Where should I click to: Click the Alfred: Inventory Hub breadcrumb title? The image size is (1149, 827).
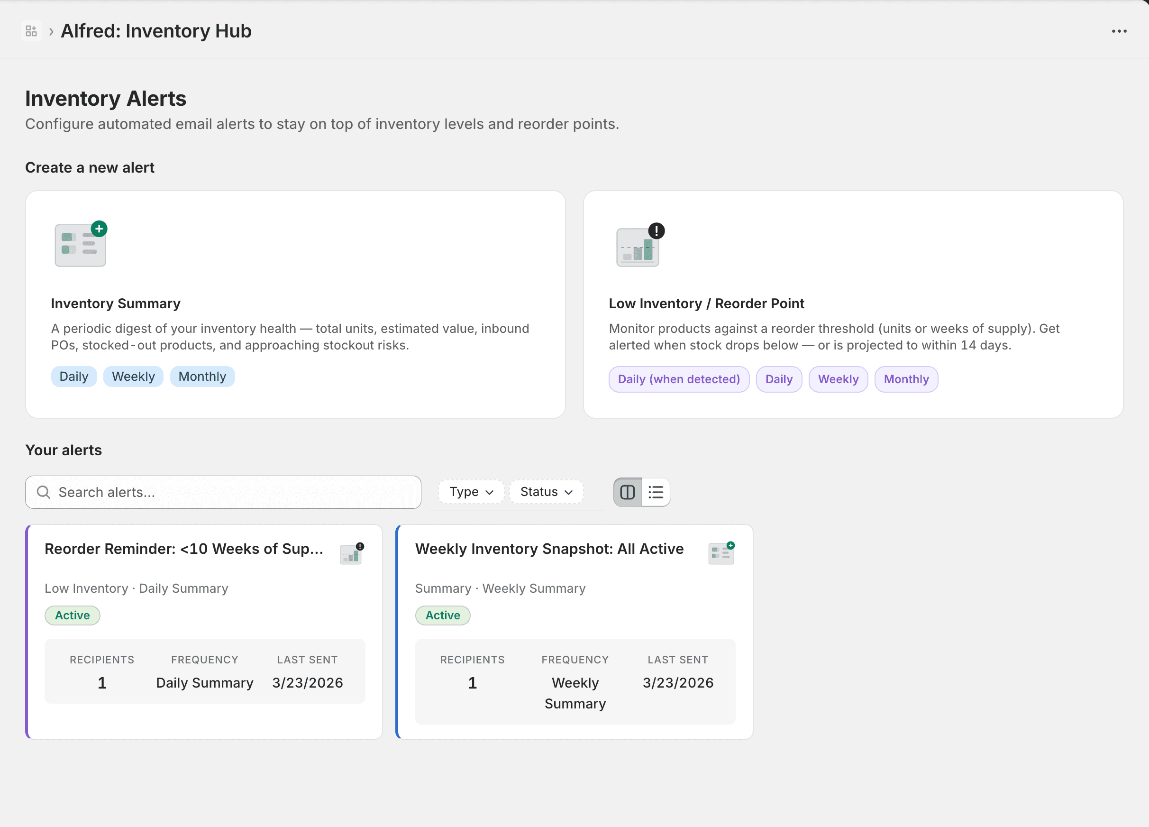[156, 30]
